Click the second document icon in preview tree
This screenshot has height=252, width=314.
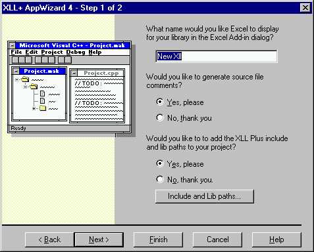(42, 101)
